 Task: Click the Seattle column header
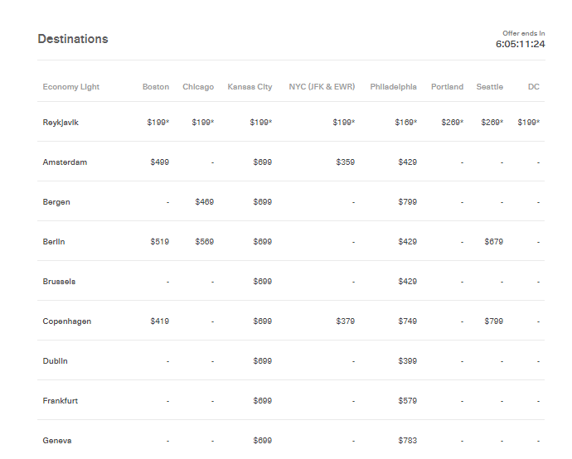[489, 87]
